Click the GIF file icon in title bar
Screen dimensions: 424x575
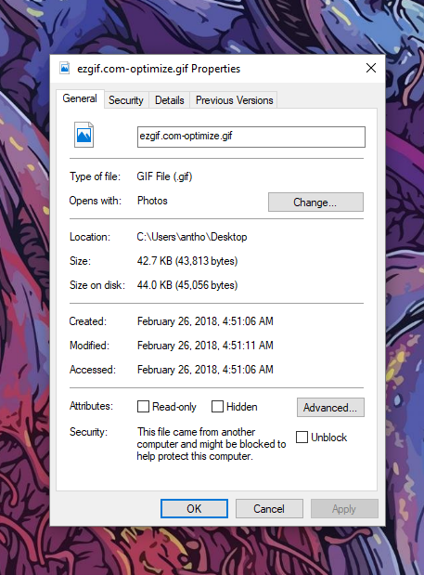tap(65, 68)
